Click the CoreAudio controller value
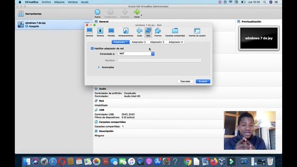 coord(130,93)
